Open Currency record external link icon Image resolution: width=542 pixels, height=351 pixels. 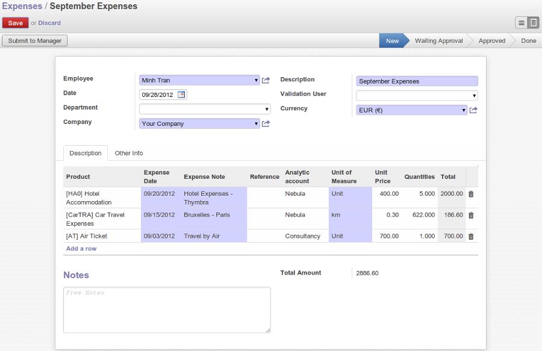tap(473, 110)
